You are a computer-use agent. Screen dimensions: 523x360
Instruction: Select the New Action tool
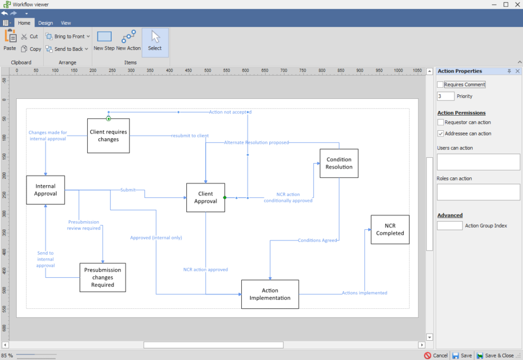[x=128, y=41]
